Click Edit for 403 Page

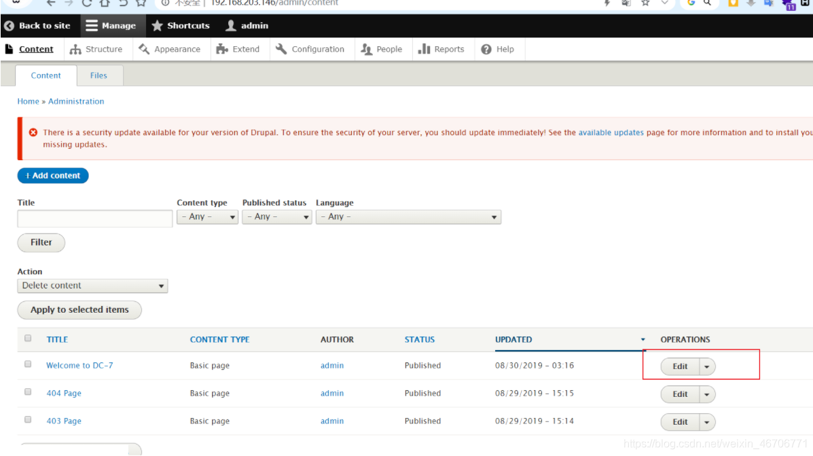tap(680, 422)
